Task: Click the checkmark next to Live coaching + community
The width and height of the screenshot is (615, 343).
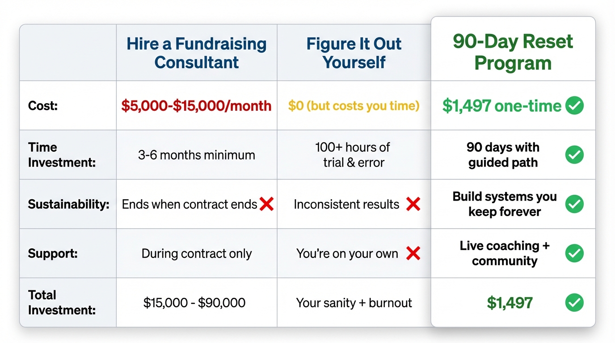Action: (x=574, y=253)
